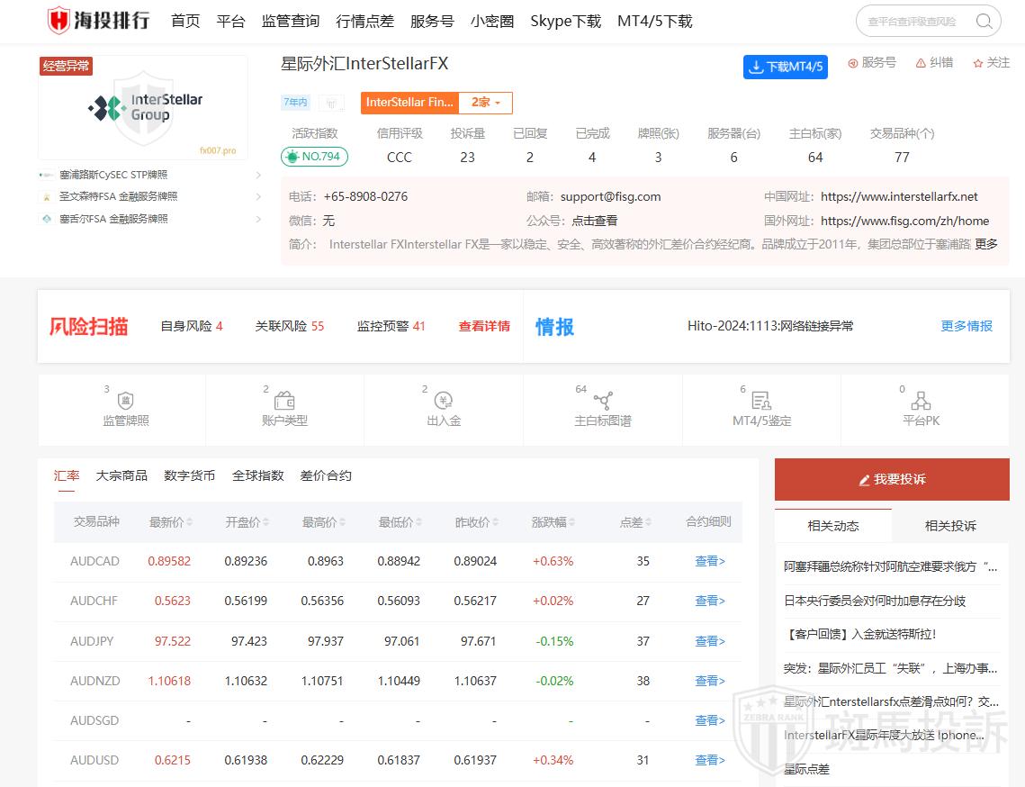Expand the 2家 company dropdown
The height and width of the screenshot is (787, 1025).
click(486, 103)
